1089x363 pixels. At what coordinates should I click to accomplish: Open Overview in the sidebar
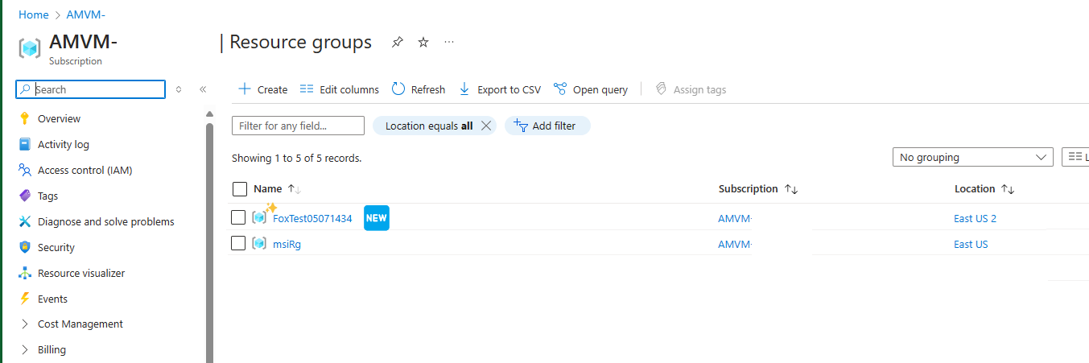[59, 118]
